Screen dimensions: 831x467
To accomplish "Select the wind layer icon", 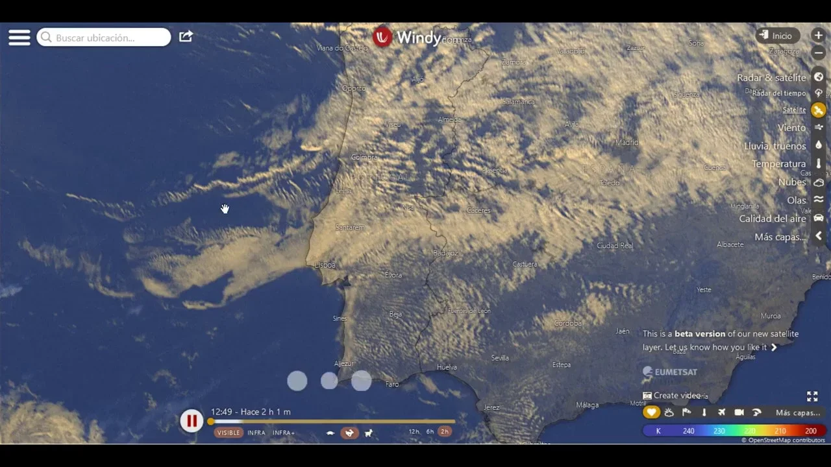I will tap(819, 127).
